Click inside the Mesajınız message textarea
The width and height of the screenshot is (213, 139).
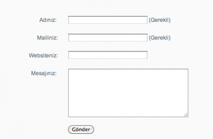[x=128, y=93]
